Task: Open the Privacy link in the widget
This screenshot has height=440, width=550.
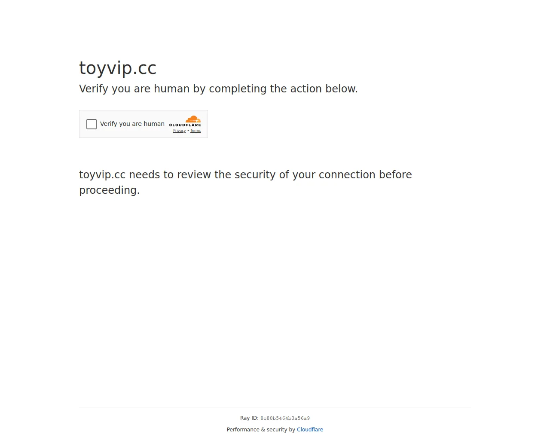Action: click(x=180, y=131)
